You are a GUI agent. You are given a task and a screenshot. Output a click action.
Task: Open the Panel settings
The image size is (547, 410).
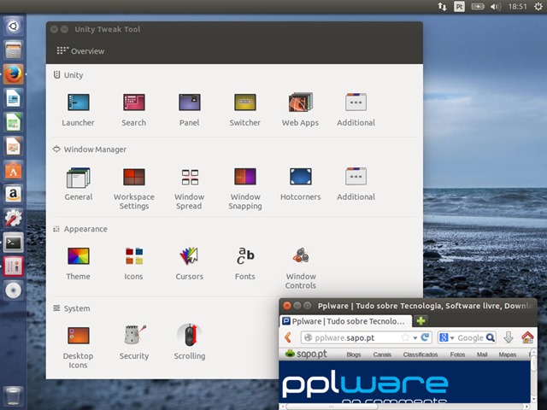[x=190, y=110]
